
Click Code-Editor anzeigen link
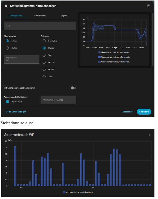pyautogui.click(x=16, y=112)
